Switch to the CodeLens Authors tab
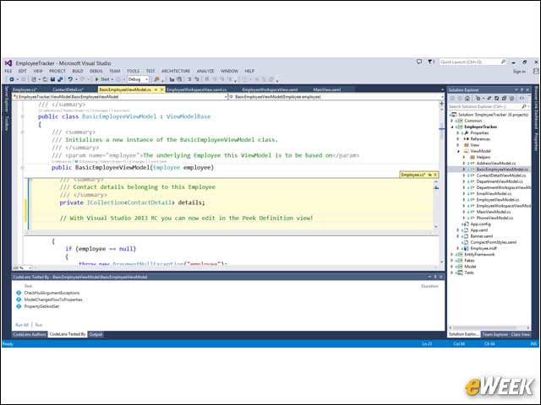 [30, 334]
